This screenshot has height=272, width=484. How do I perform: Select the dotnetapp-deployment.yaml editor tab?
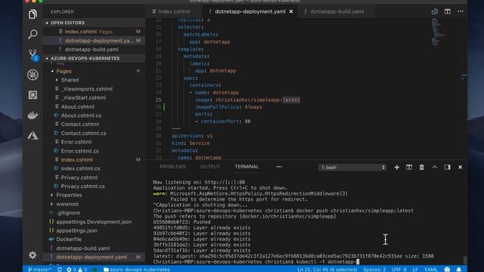pos(250,11)
